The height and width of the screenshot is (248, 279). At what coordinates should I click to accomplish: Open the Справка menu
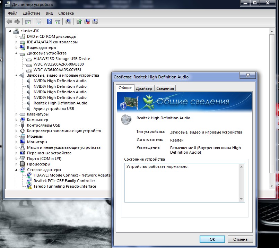point(66,13)
